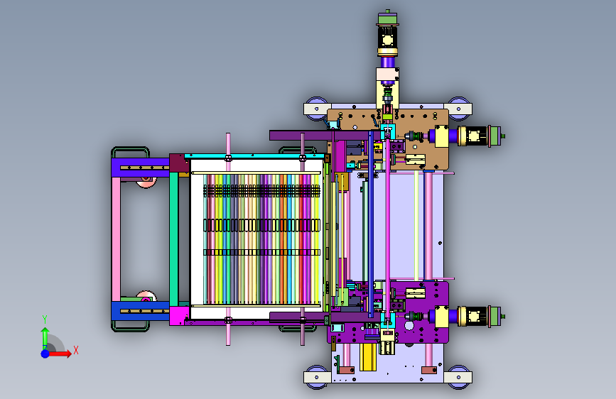Image resolution: width=616 pixels, height=399 pixels.
Task: Select the upper-right caster wheel of base frame
Action: click(x=458, y=109)
